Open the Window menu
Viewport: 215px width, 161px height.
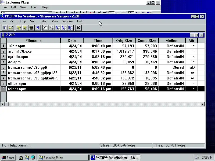click(x=68, y=21)
